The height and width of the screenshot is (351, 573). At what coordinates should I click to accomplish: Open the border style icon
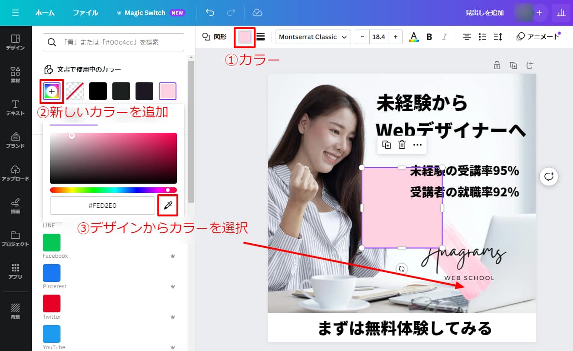[261, 37]
